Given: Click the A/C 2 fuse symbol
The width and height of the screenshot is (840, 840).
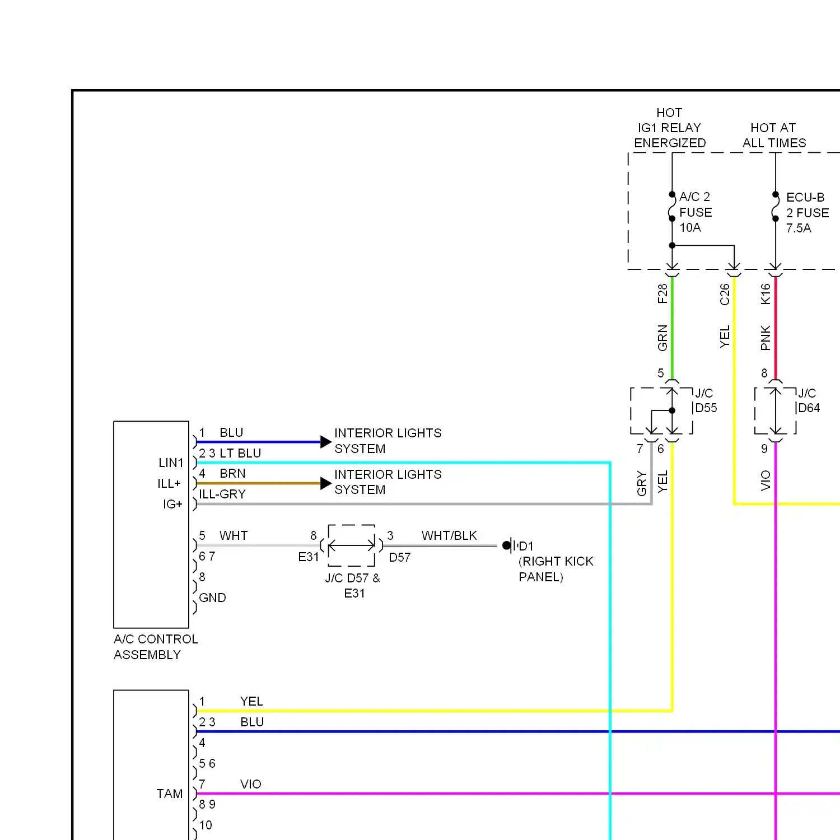Looking at the screenshot, I should [671, 207].
